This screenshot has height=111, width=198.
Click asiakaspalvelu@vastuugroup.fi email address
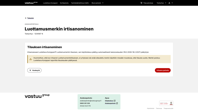[90, 101]
